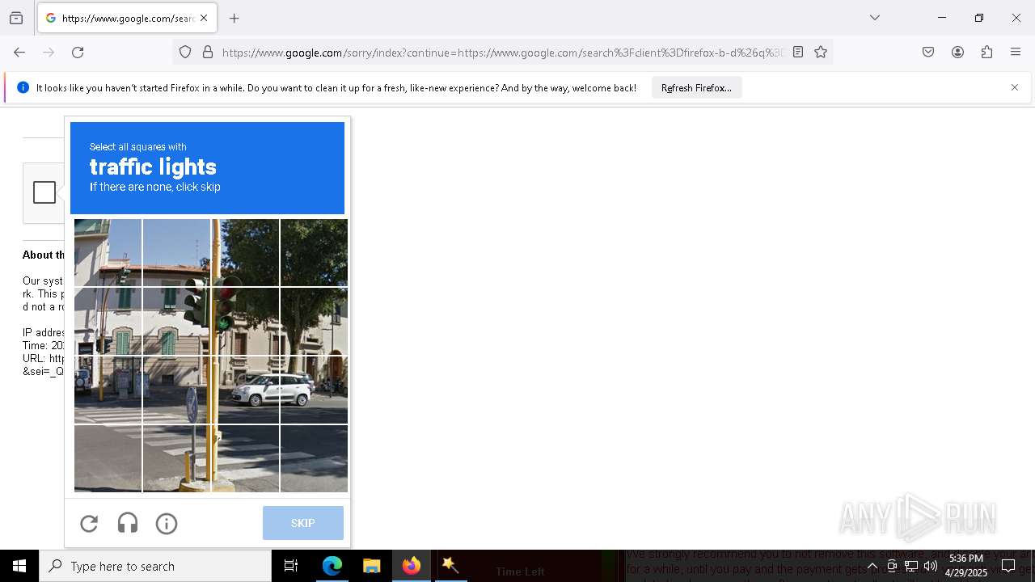Open tracking protection shield info
1035x582 pixels.
[185, 53]
